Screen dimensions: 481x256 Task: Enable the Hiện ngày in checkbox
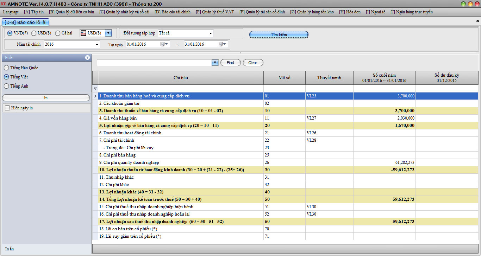[7, 108]
